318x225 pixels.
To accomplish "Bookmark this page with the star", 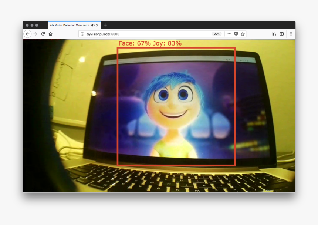I will 243,34.
